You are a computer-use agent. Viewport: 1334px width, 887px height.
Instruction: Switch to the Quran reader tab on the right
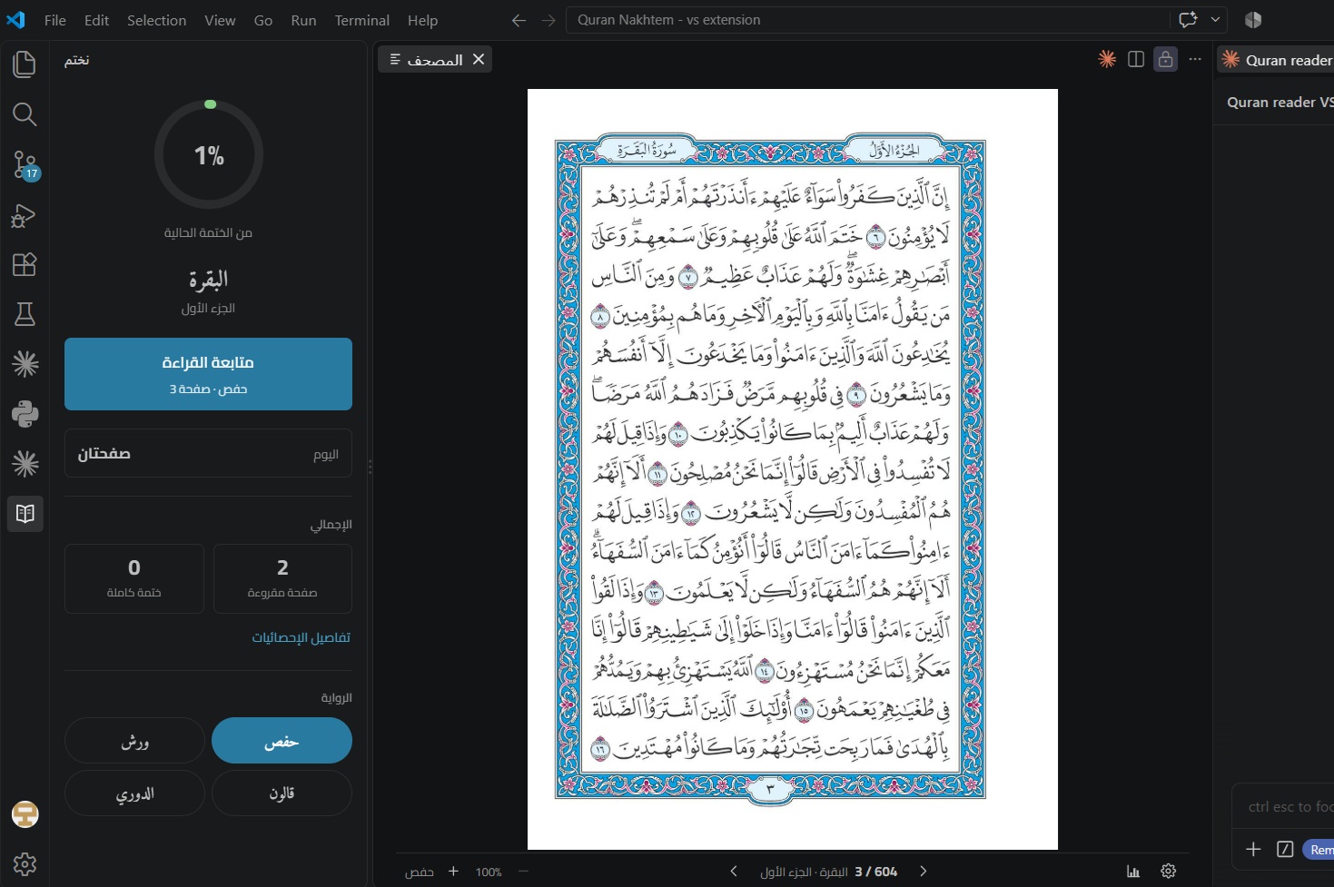[x=1277, y=60]
